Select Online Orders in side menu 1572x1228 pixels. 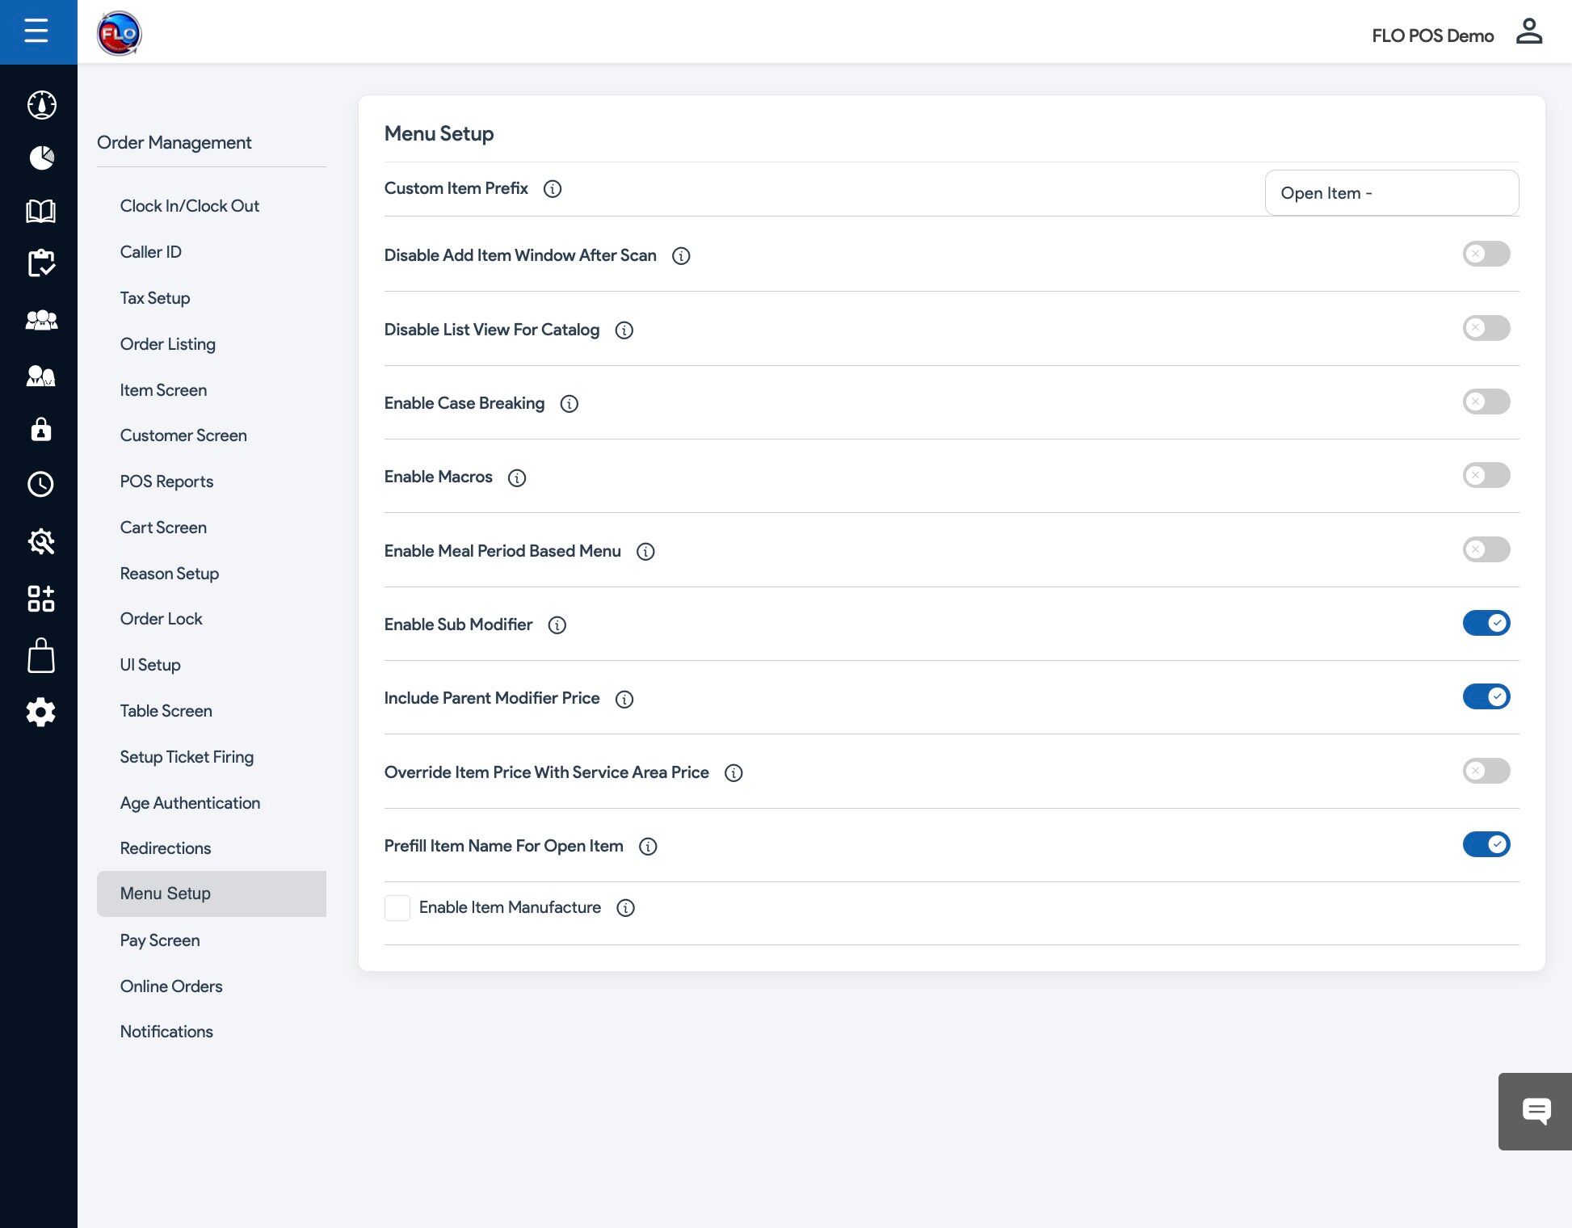coord(171,986)
